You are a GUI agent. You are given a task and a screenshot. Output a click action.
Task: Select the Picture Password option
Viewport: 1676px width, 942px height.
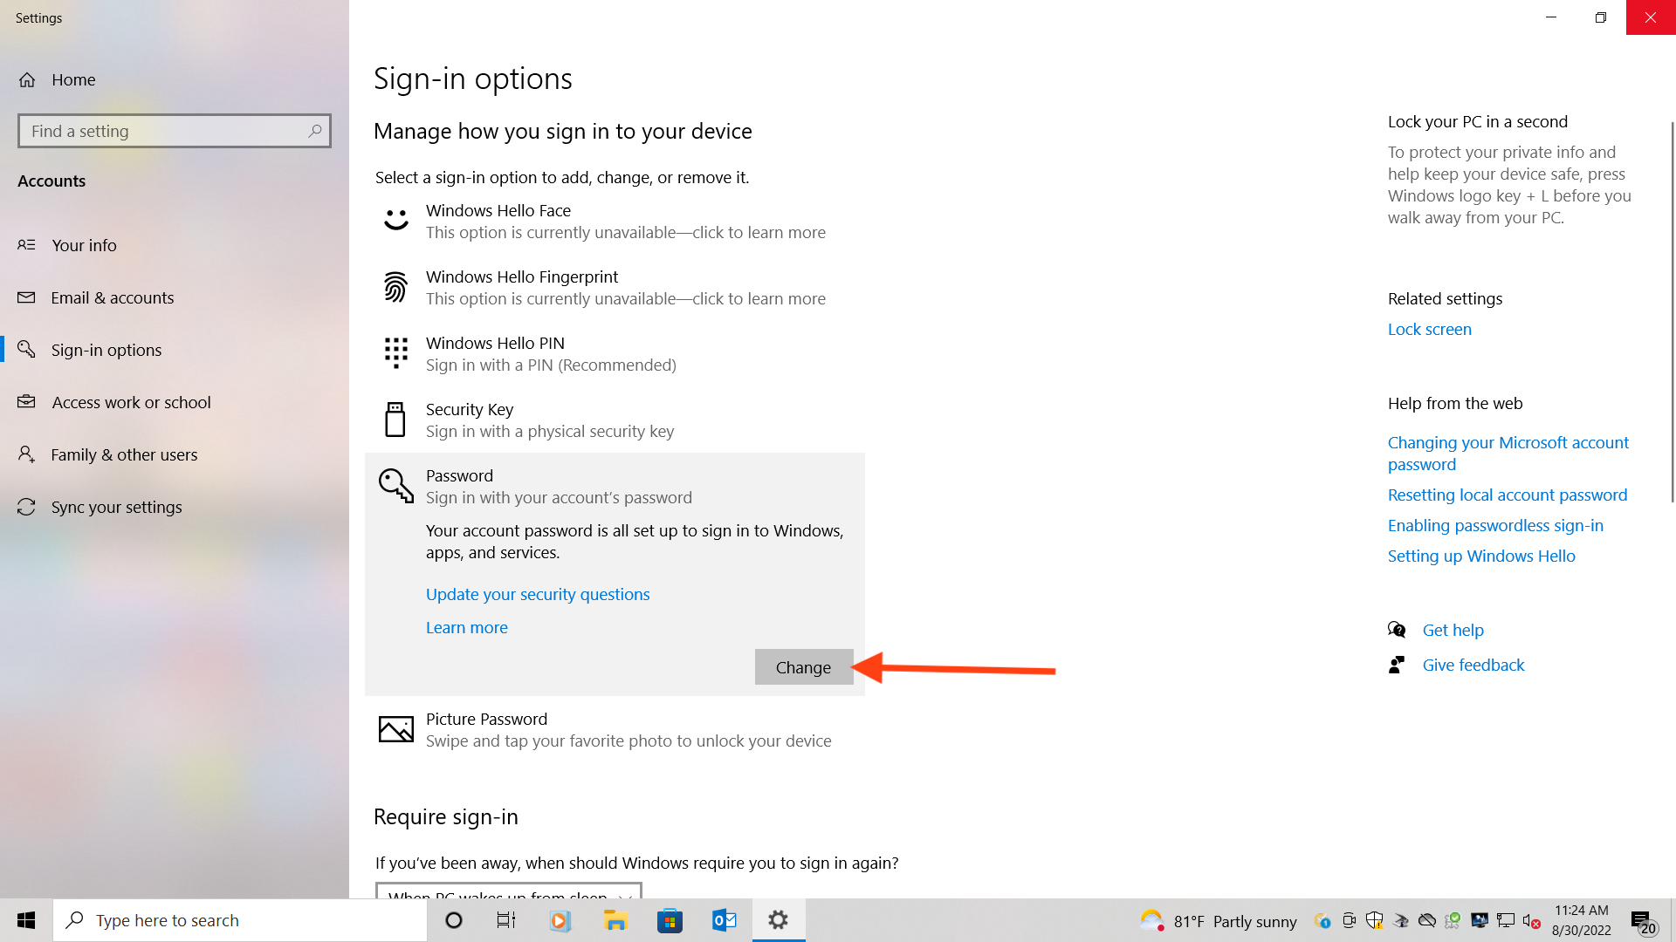pos(615,729)
